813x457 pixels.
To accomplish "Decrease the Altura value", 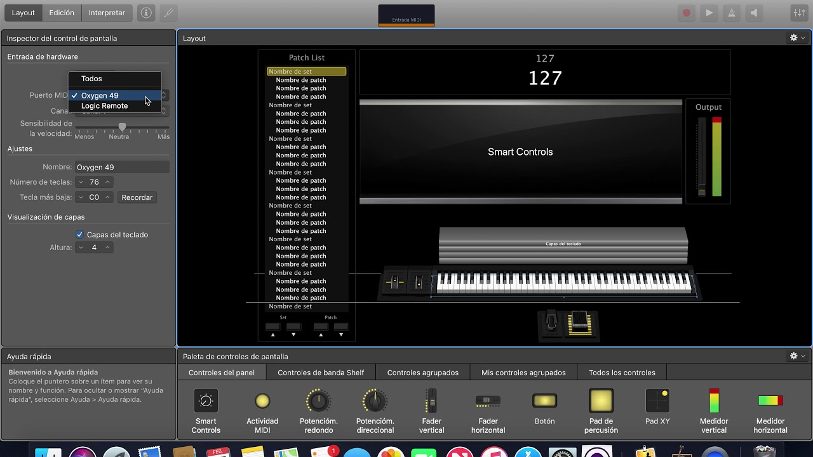I will [81, 248].
